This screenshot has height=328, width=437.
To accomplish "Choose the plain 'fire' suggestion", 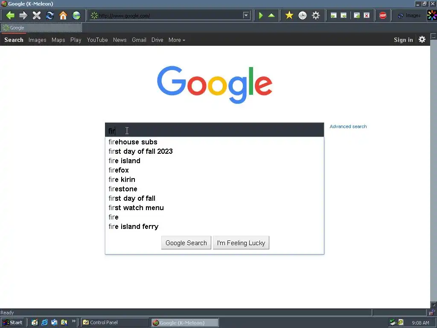I will (214, 217).
